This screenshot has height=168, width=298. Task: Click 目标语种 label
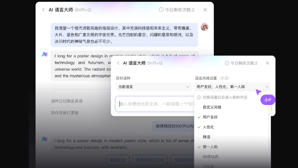(x=123, y=78)
